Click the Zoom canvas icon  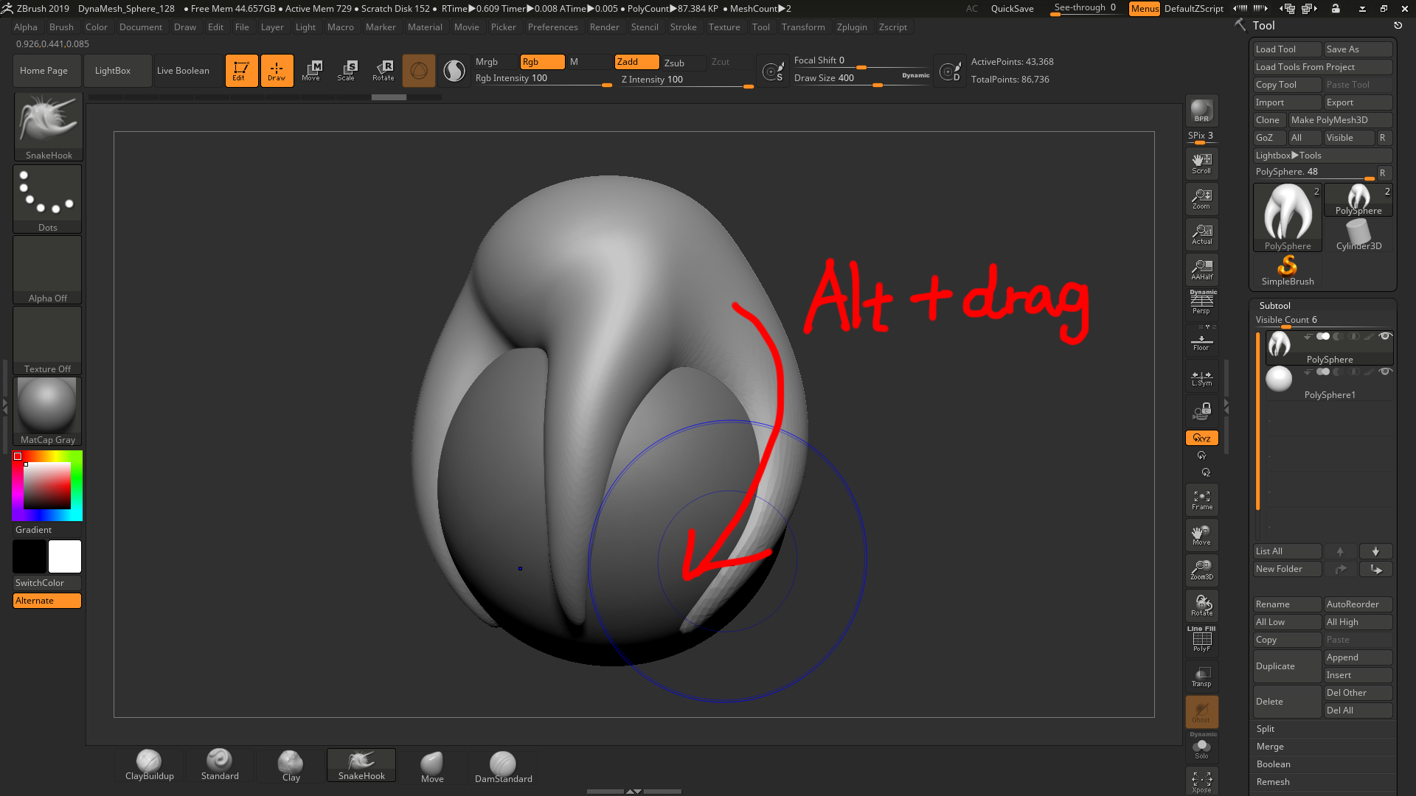point(1201,199)
